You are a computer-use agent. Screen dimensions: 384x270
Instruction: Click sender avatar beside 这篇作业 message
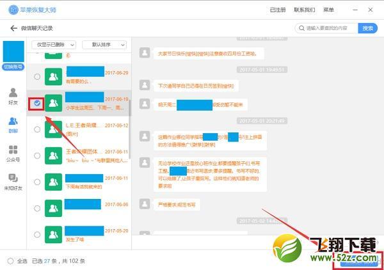[145, 136]
